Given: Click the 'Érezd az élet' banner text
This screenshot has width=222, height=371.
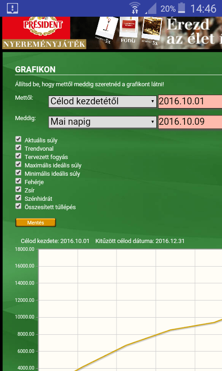Looking at the screenshot, I should click(x=194, y=32).
